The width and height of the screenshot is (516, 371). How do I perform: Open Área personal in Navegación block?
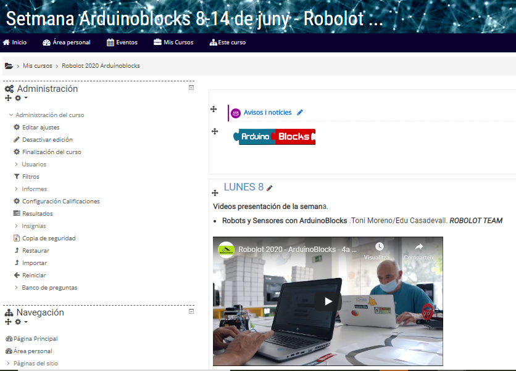pos(33,351)
